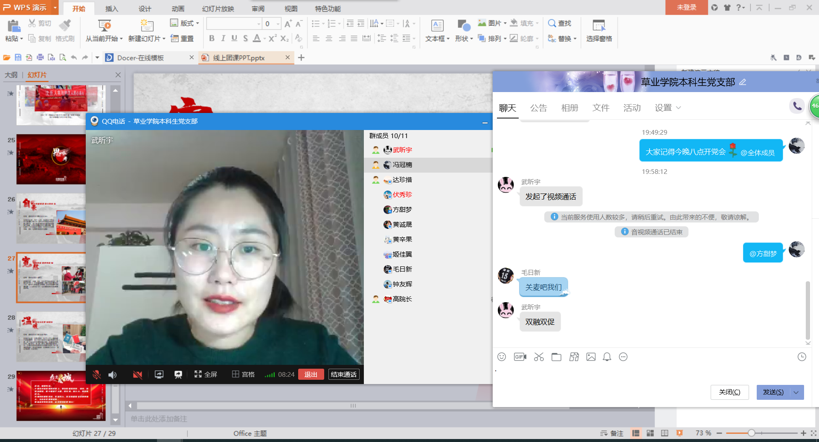Expand the 设置 dropdown in group chat
This screenshot has height=442, width=819.
[668, 108]
